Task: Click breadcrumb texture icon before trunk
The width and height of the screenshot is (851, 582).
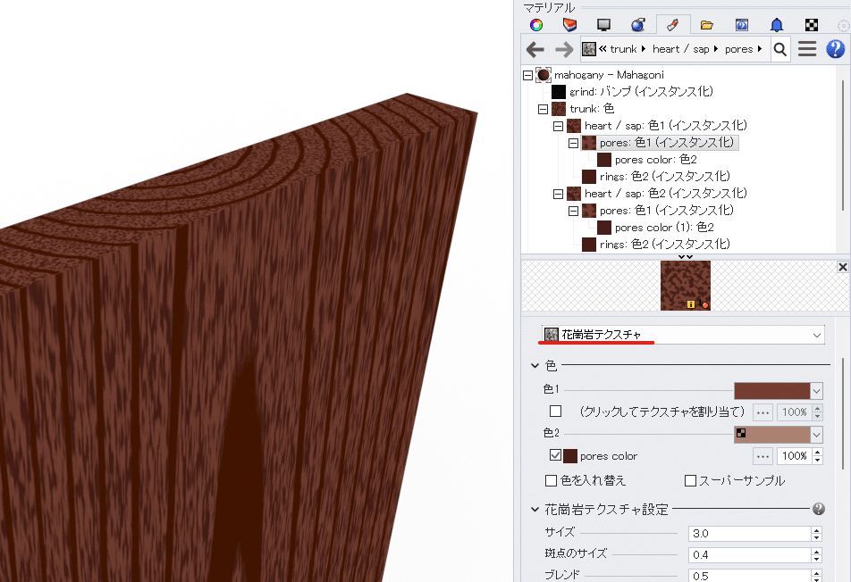Action: (x=589, y=49)
